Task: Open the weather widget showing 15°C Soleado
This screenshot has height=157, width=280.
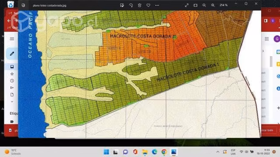Action: (x=13, y=152)
